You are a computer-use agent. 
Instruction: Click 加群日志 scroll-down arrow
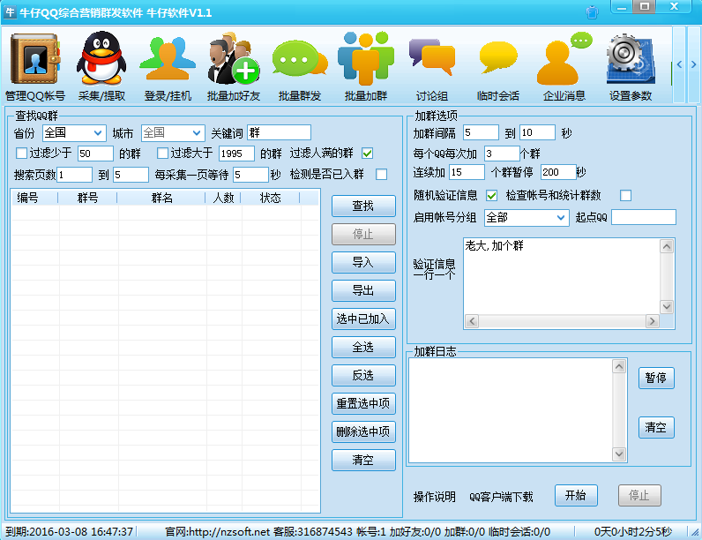[x=619, y=454]
